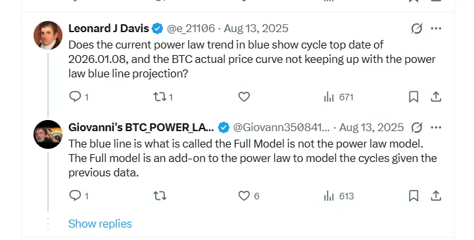This screenshot has height=240, width=474.
Task: Like Leonard J Davis's tweet
Action: [x=244, y=97]
